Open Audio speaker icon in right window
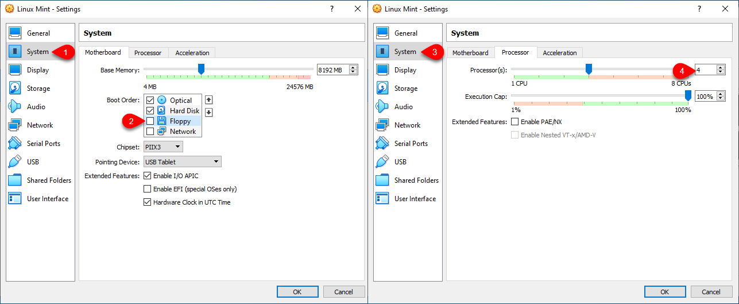 coord(383,107)
